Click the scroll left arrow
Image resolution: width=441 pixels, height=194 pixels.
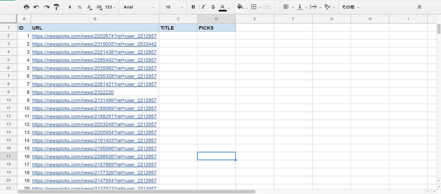coord(428,192)
